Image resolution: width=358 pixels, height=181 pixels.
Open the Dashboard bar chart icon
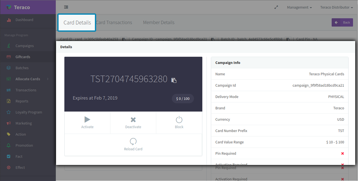[x=9, y=20]
